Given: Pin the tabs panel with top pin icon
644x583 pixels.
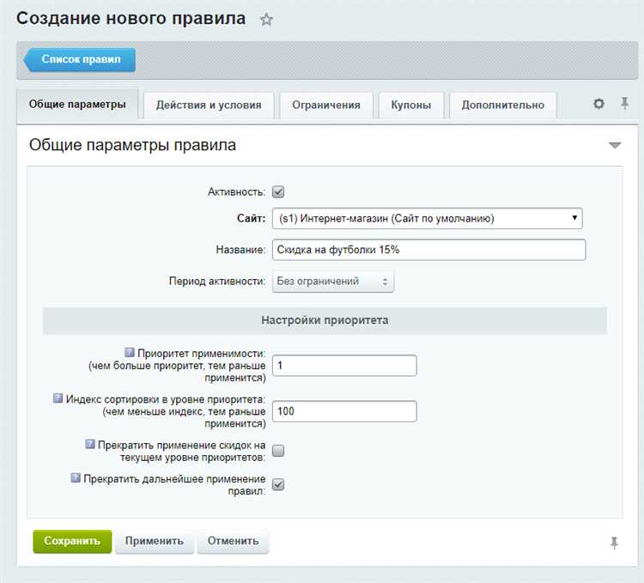Looking at the screenshot, I should pos(625,103).
